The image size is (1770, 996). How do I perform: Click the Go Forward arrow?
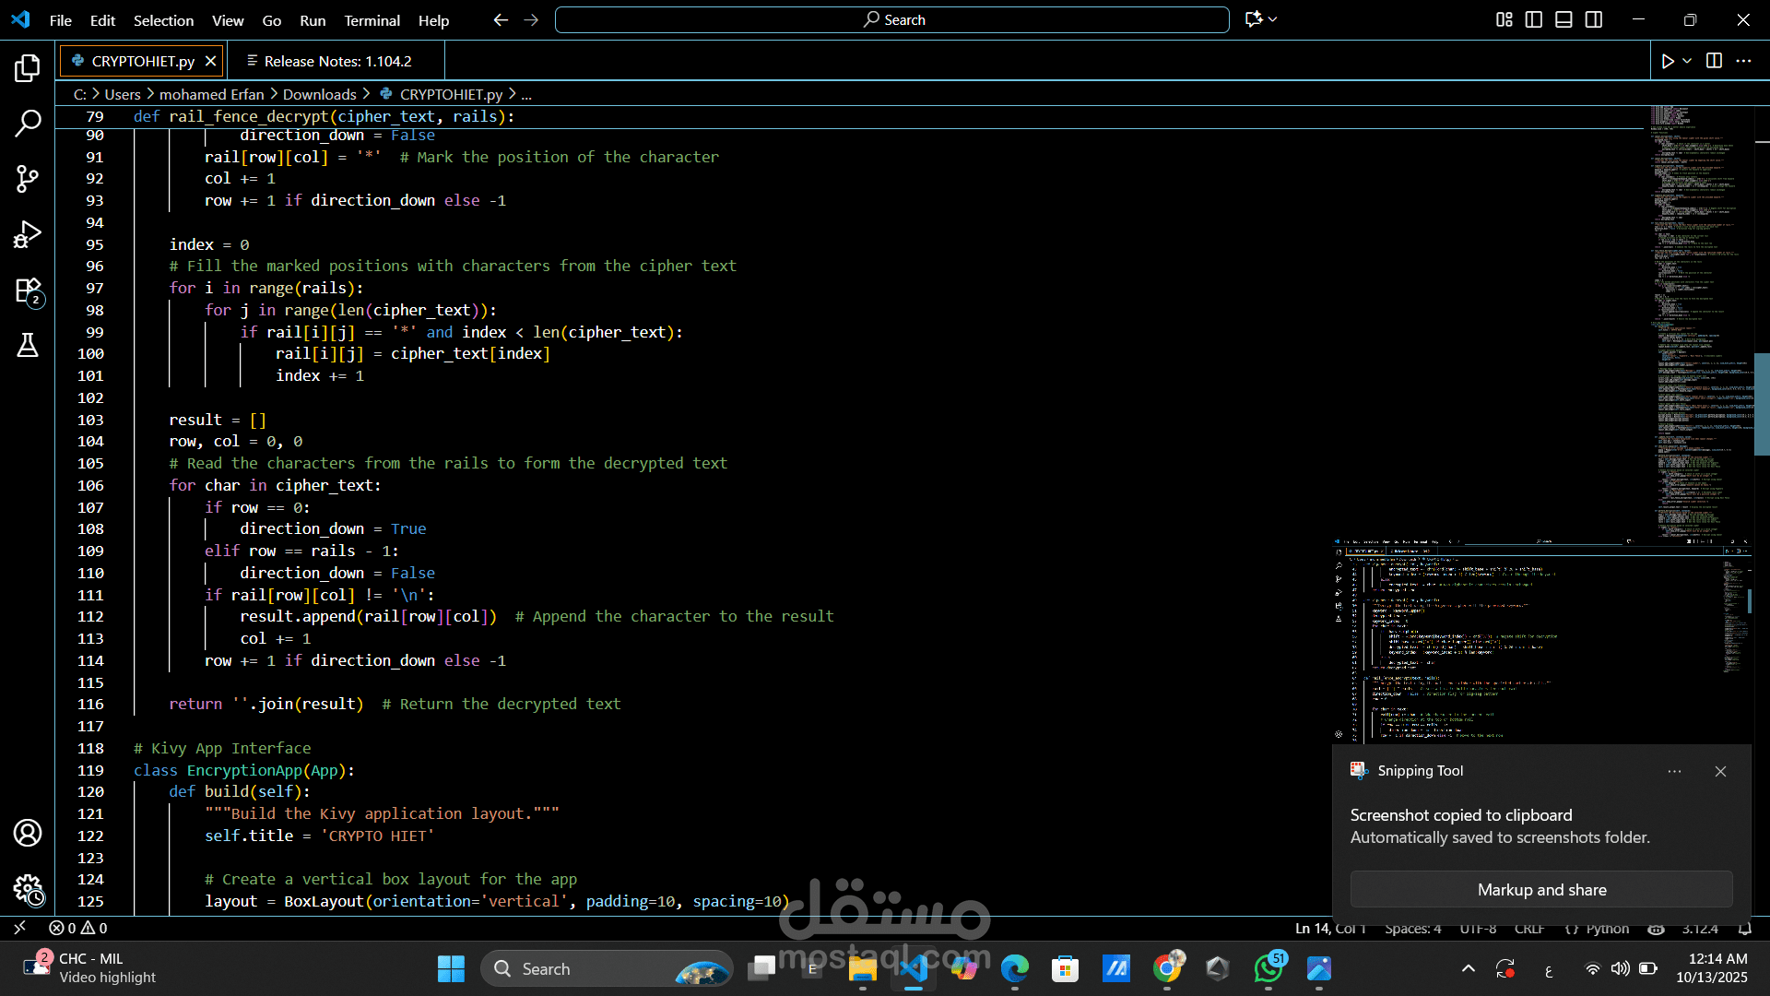tap(531, 19)
